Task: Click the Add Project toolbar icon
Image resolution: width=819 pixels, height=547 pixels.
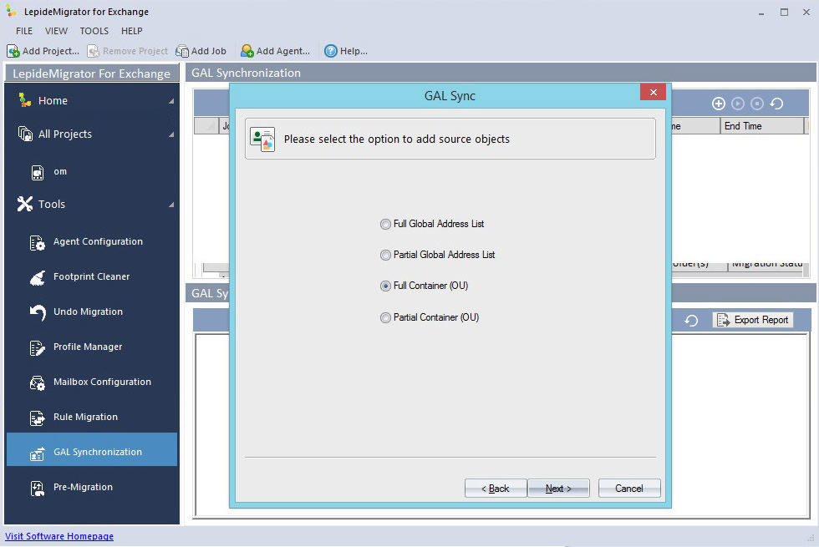Action: pos(13,51)
